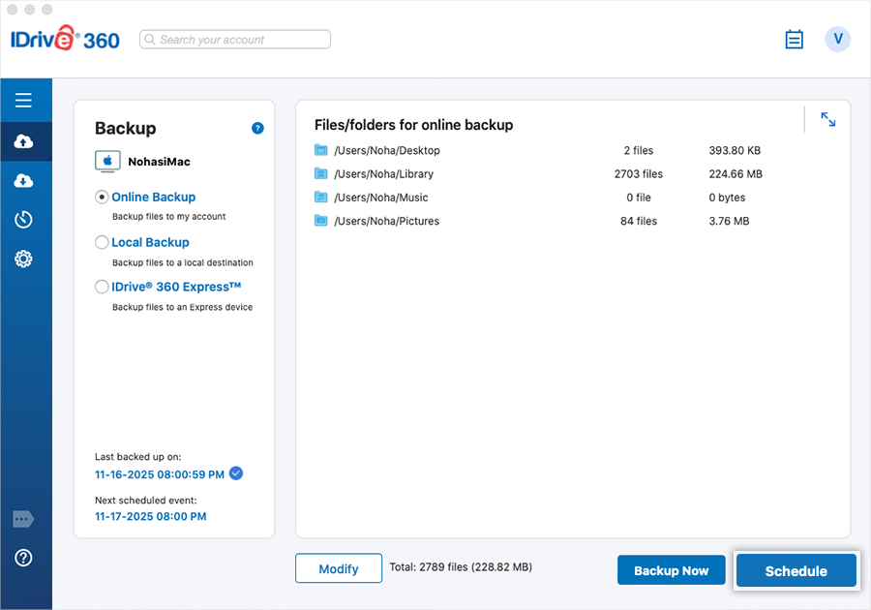Click the blue help icon beside Backup
The width and height of the screenshot is (871, 610).
(x=257, y=128)
